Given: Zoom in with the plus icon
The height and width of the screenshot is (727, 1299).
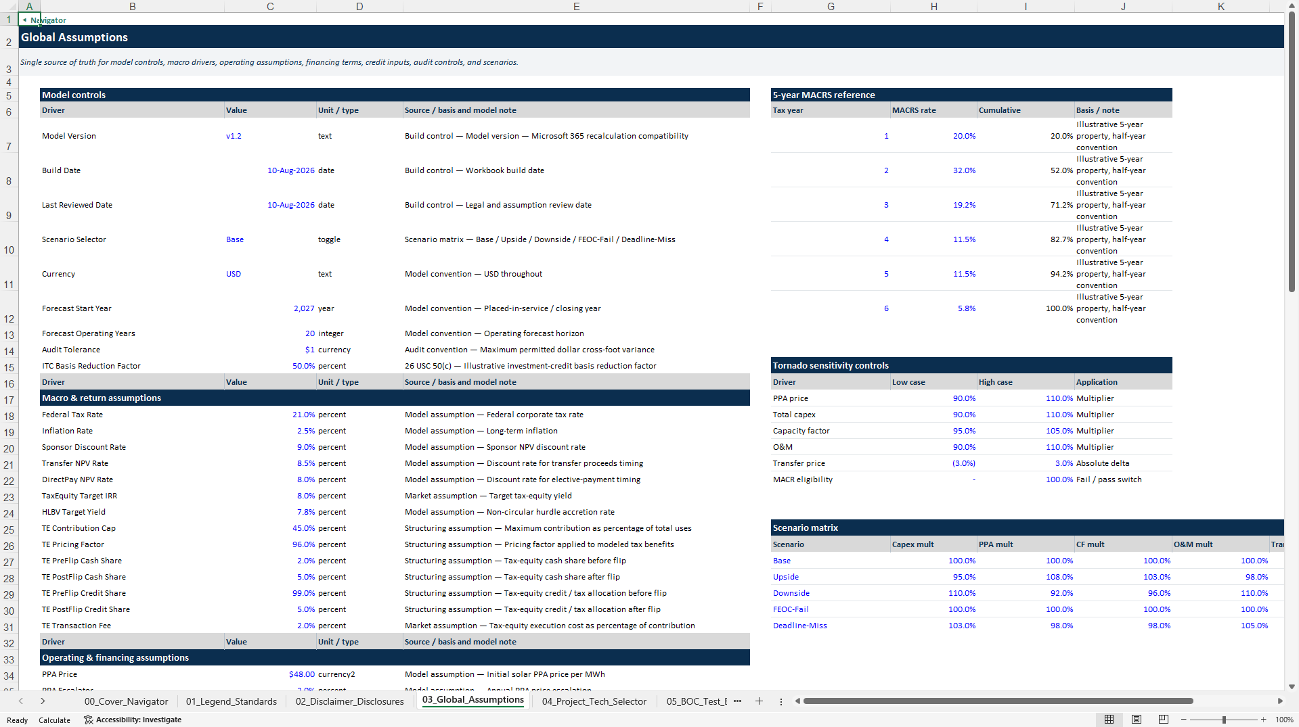Looking at the screenshot, I should click(1263, 720).
